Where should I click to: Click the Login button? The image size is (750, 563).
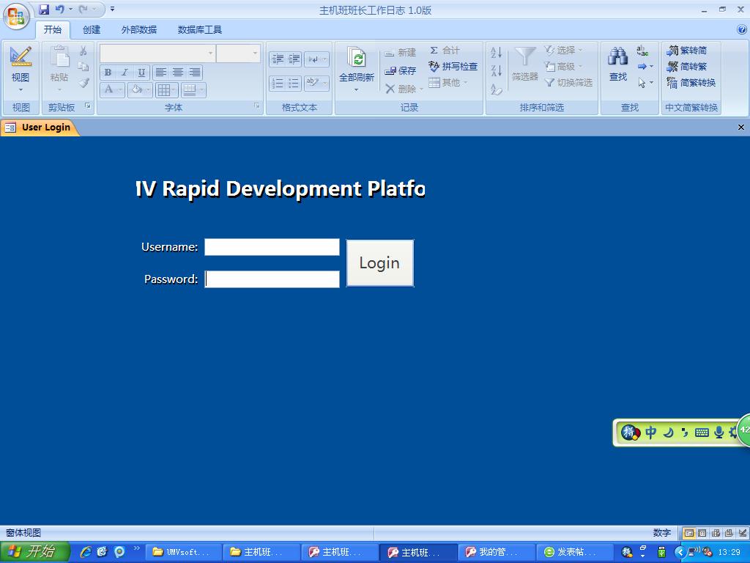[379, 263]
